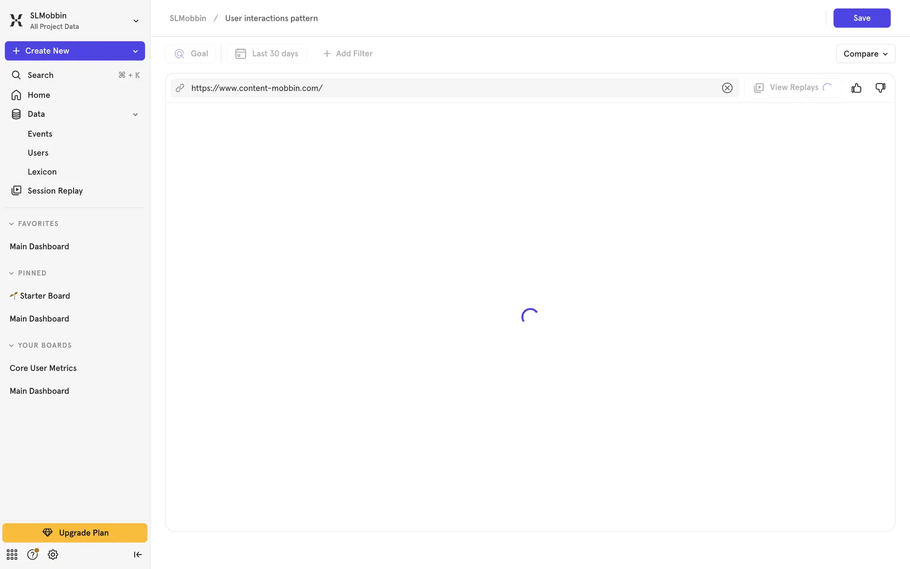Go to Home in sidebar
Viewport: 910px width, 569px height.
point(38,95)
